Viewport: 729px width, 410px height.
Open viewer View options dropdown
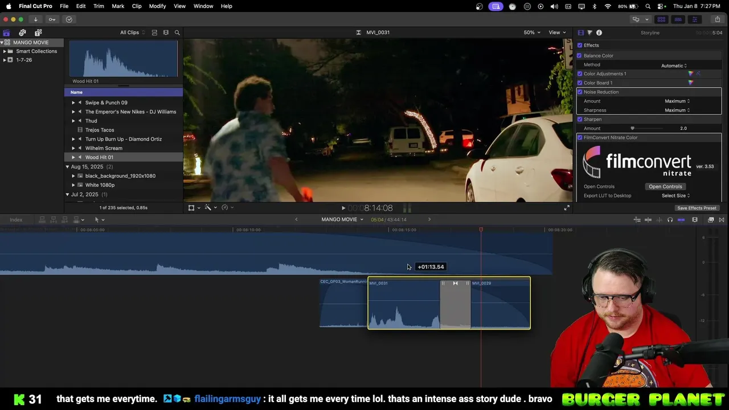pyautogui.click(x=557, y=32)
